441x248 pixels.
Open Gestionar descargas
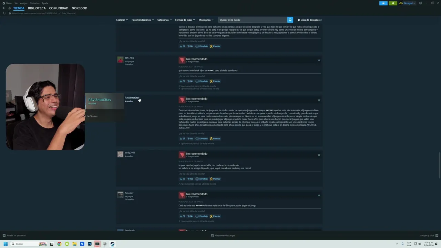223,236
